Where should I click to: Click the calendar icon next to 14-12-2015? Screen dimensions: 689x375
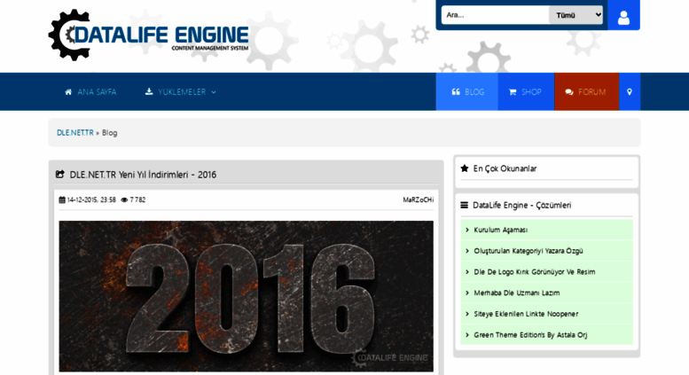pos(62,199)
